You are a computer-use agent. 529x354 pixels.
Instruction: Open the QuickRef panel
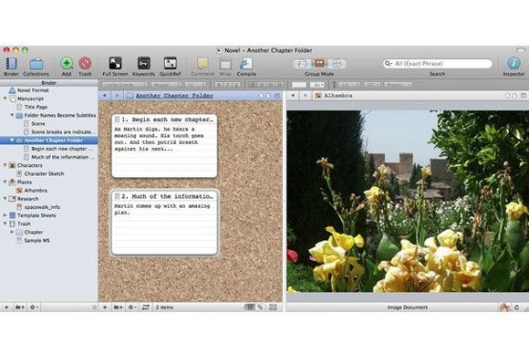tap(170, 67)
